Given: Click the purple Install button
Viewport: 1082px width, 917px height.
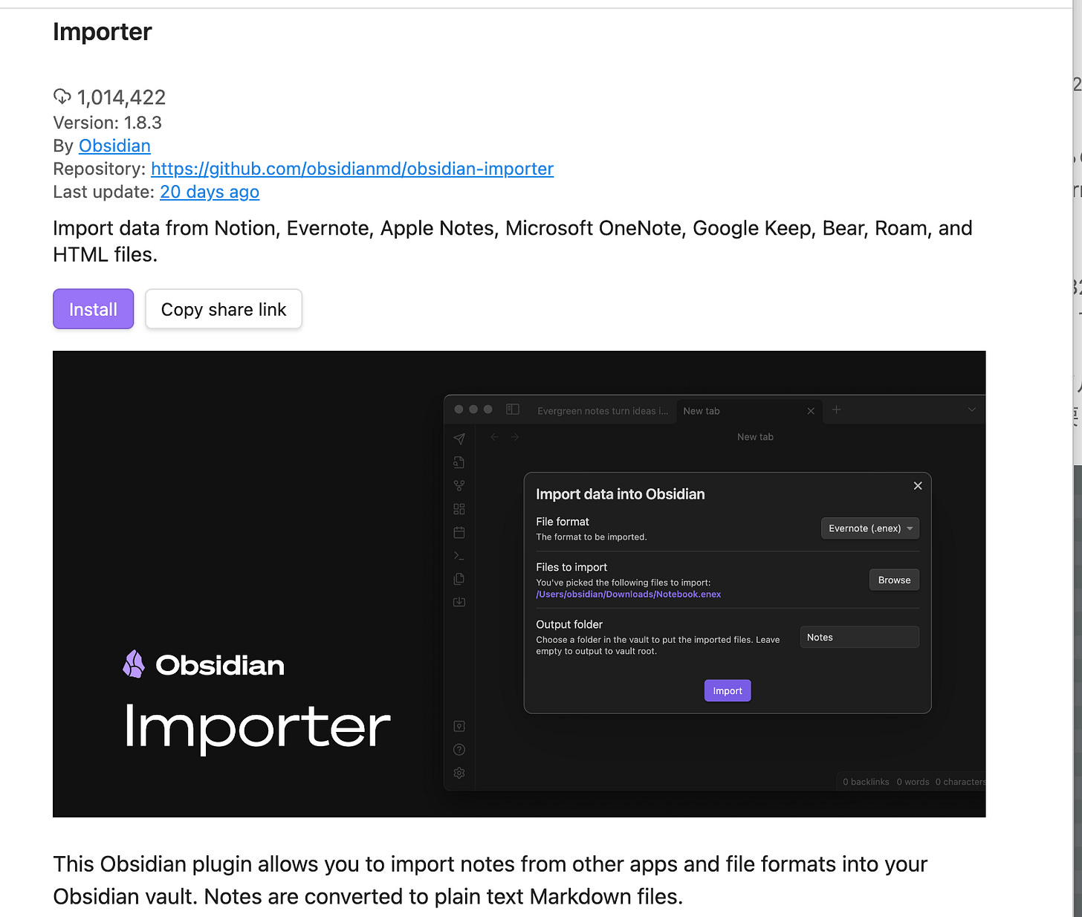Looking at the screenshot, I should tap(93, 309).
